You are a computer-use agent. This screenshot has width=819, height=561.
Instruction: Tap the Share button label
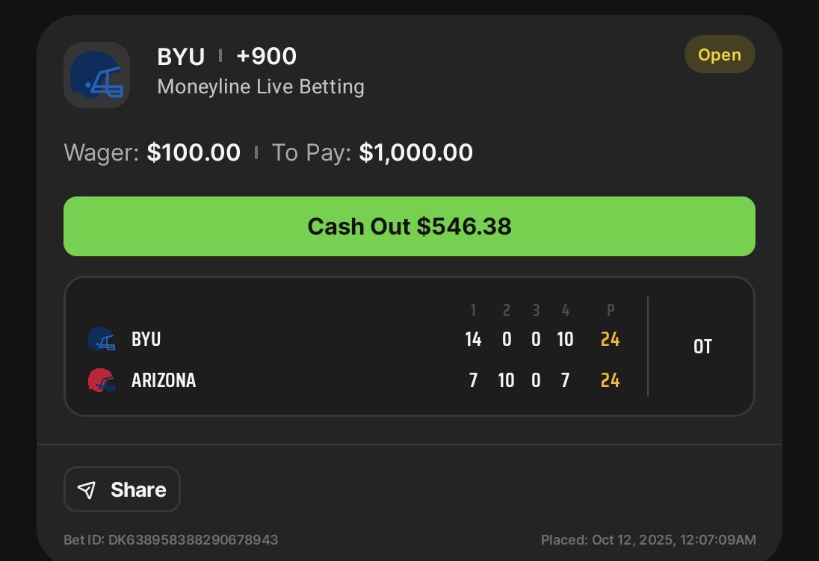coord(138,489)
